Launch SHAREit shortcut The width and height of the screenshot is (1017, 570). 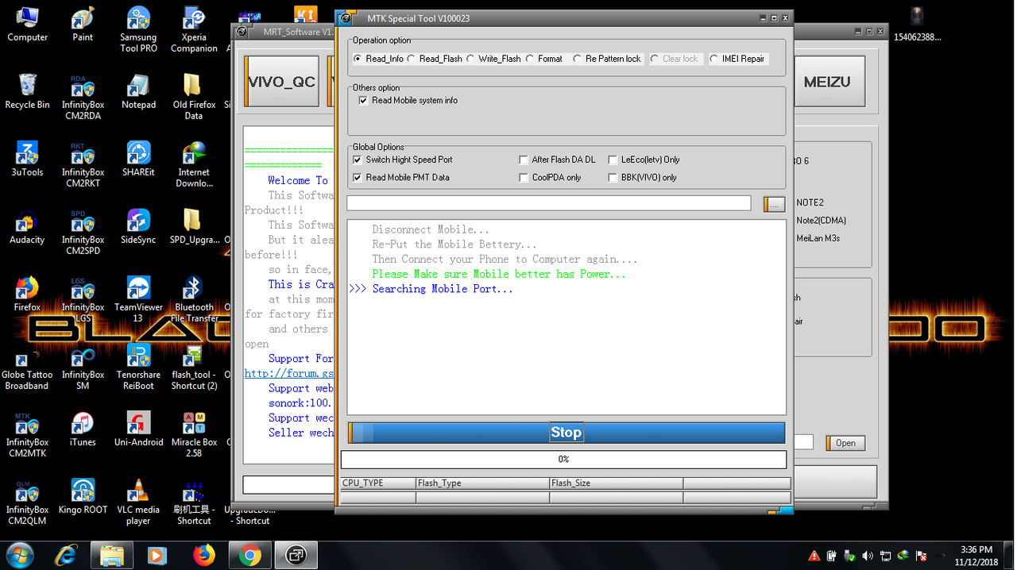pos(138,159)
